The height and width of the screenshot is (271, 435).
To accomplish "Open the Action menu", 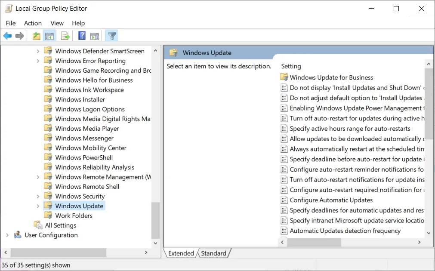I will [x=33, y=23].
